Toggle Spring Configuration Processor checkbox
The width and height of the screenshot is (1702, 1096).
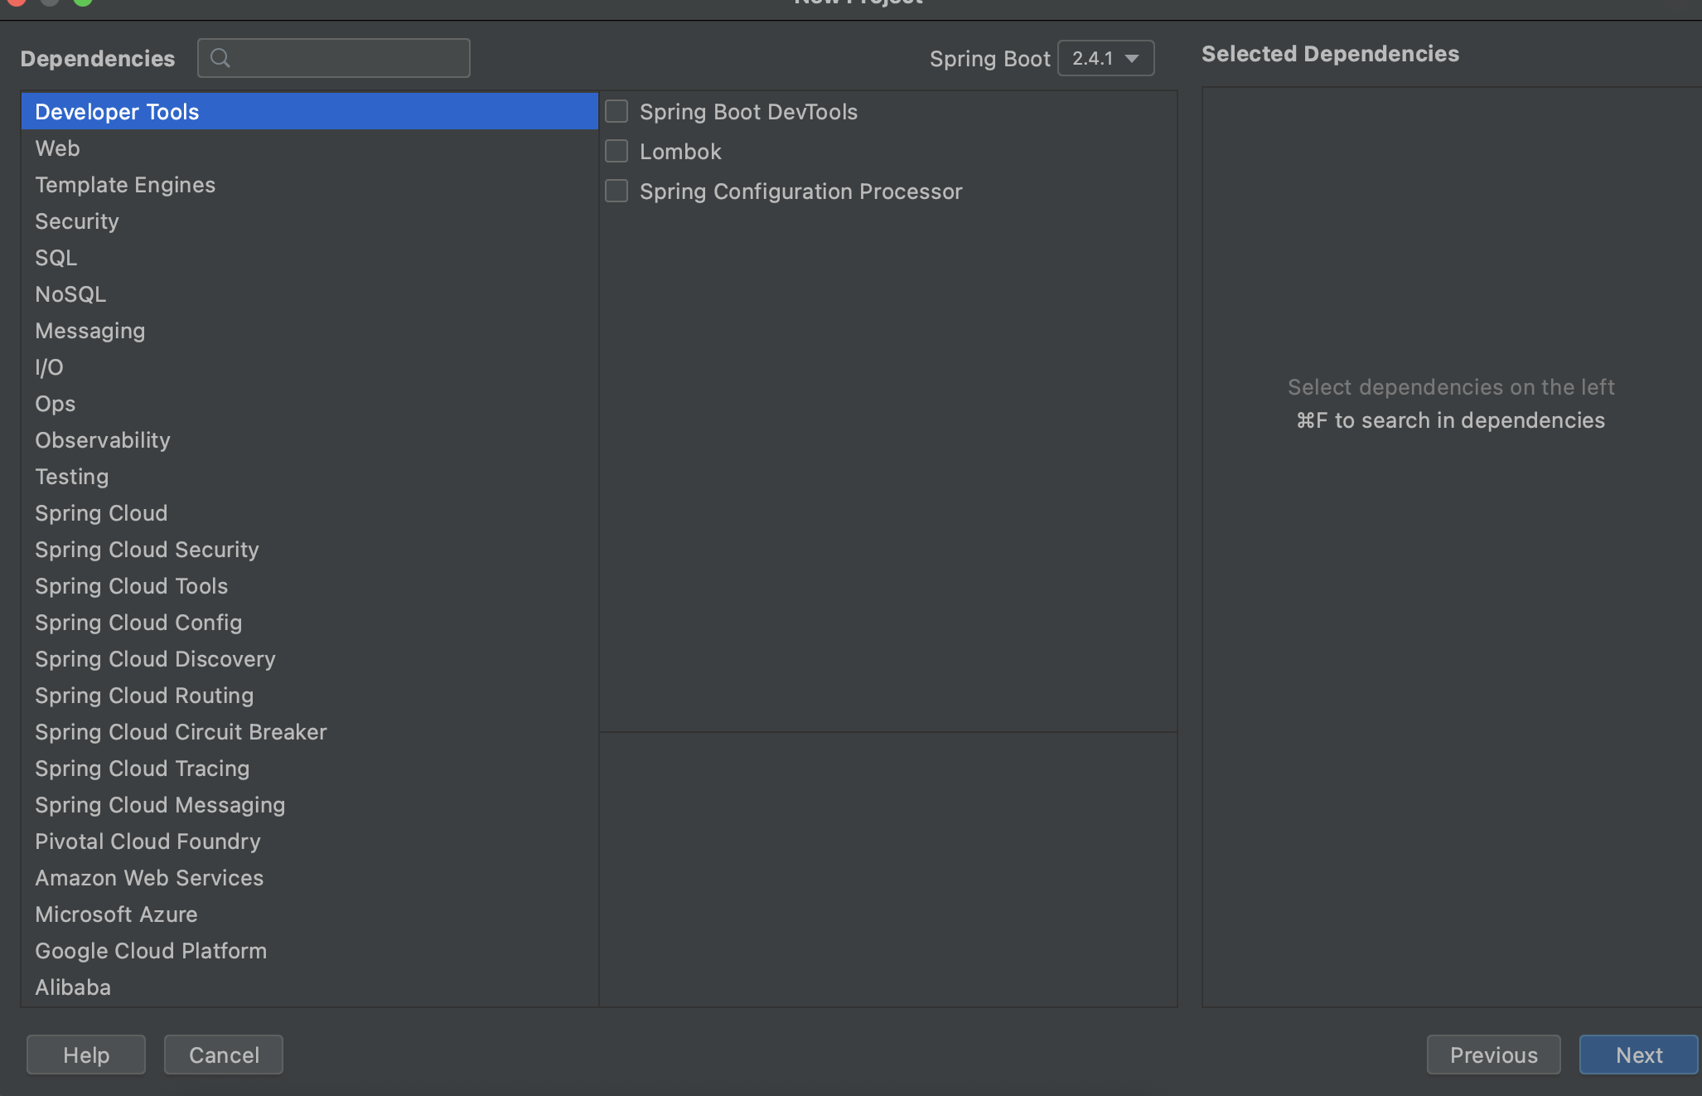[616, 192]
